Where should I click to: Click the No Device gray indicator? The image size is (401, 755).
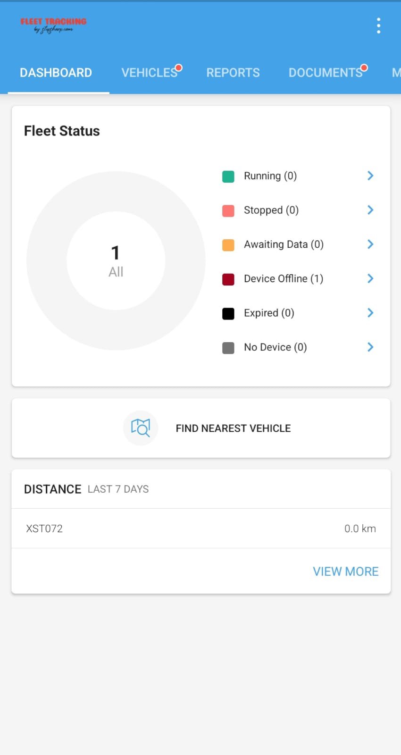point(228,348)
